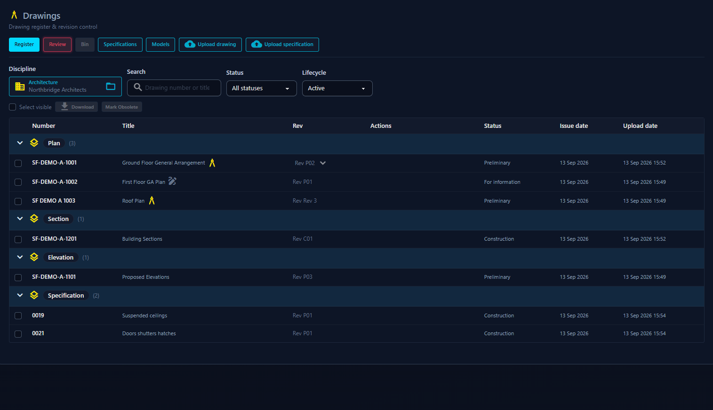Collapse the Section group chevron
This screenshot has height=410, width=713.
point(20,219)
